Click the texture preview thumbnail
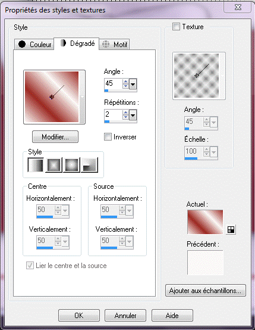The width and height of the screenshot is (255, 330). click(x=196, y=76)
